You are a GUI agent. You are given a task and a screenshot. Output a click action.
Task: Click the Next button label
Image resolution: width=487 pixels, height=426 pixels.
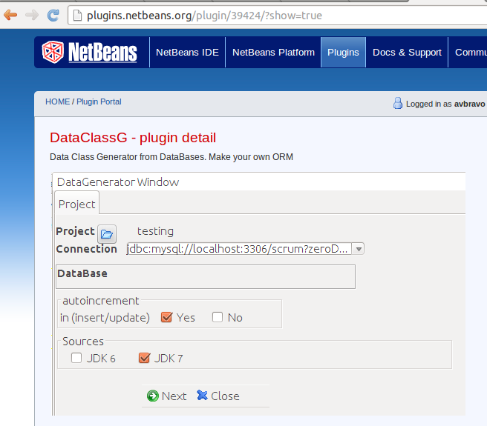[x=174, y=396]
